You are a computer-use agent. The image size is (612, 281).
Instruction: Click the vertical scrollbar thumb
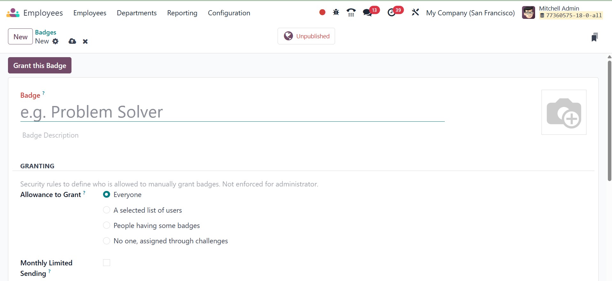(x=609, y=121)
